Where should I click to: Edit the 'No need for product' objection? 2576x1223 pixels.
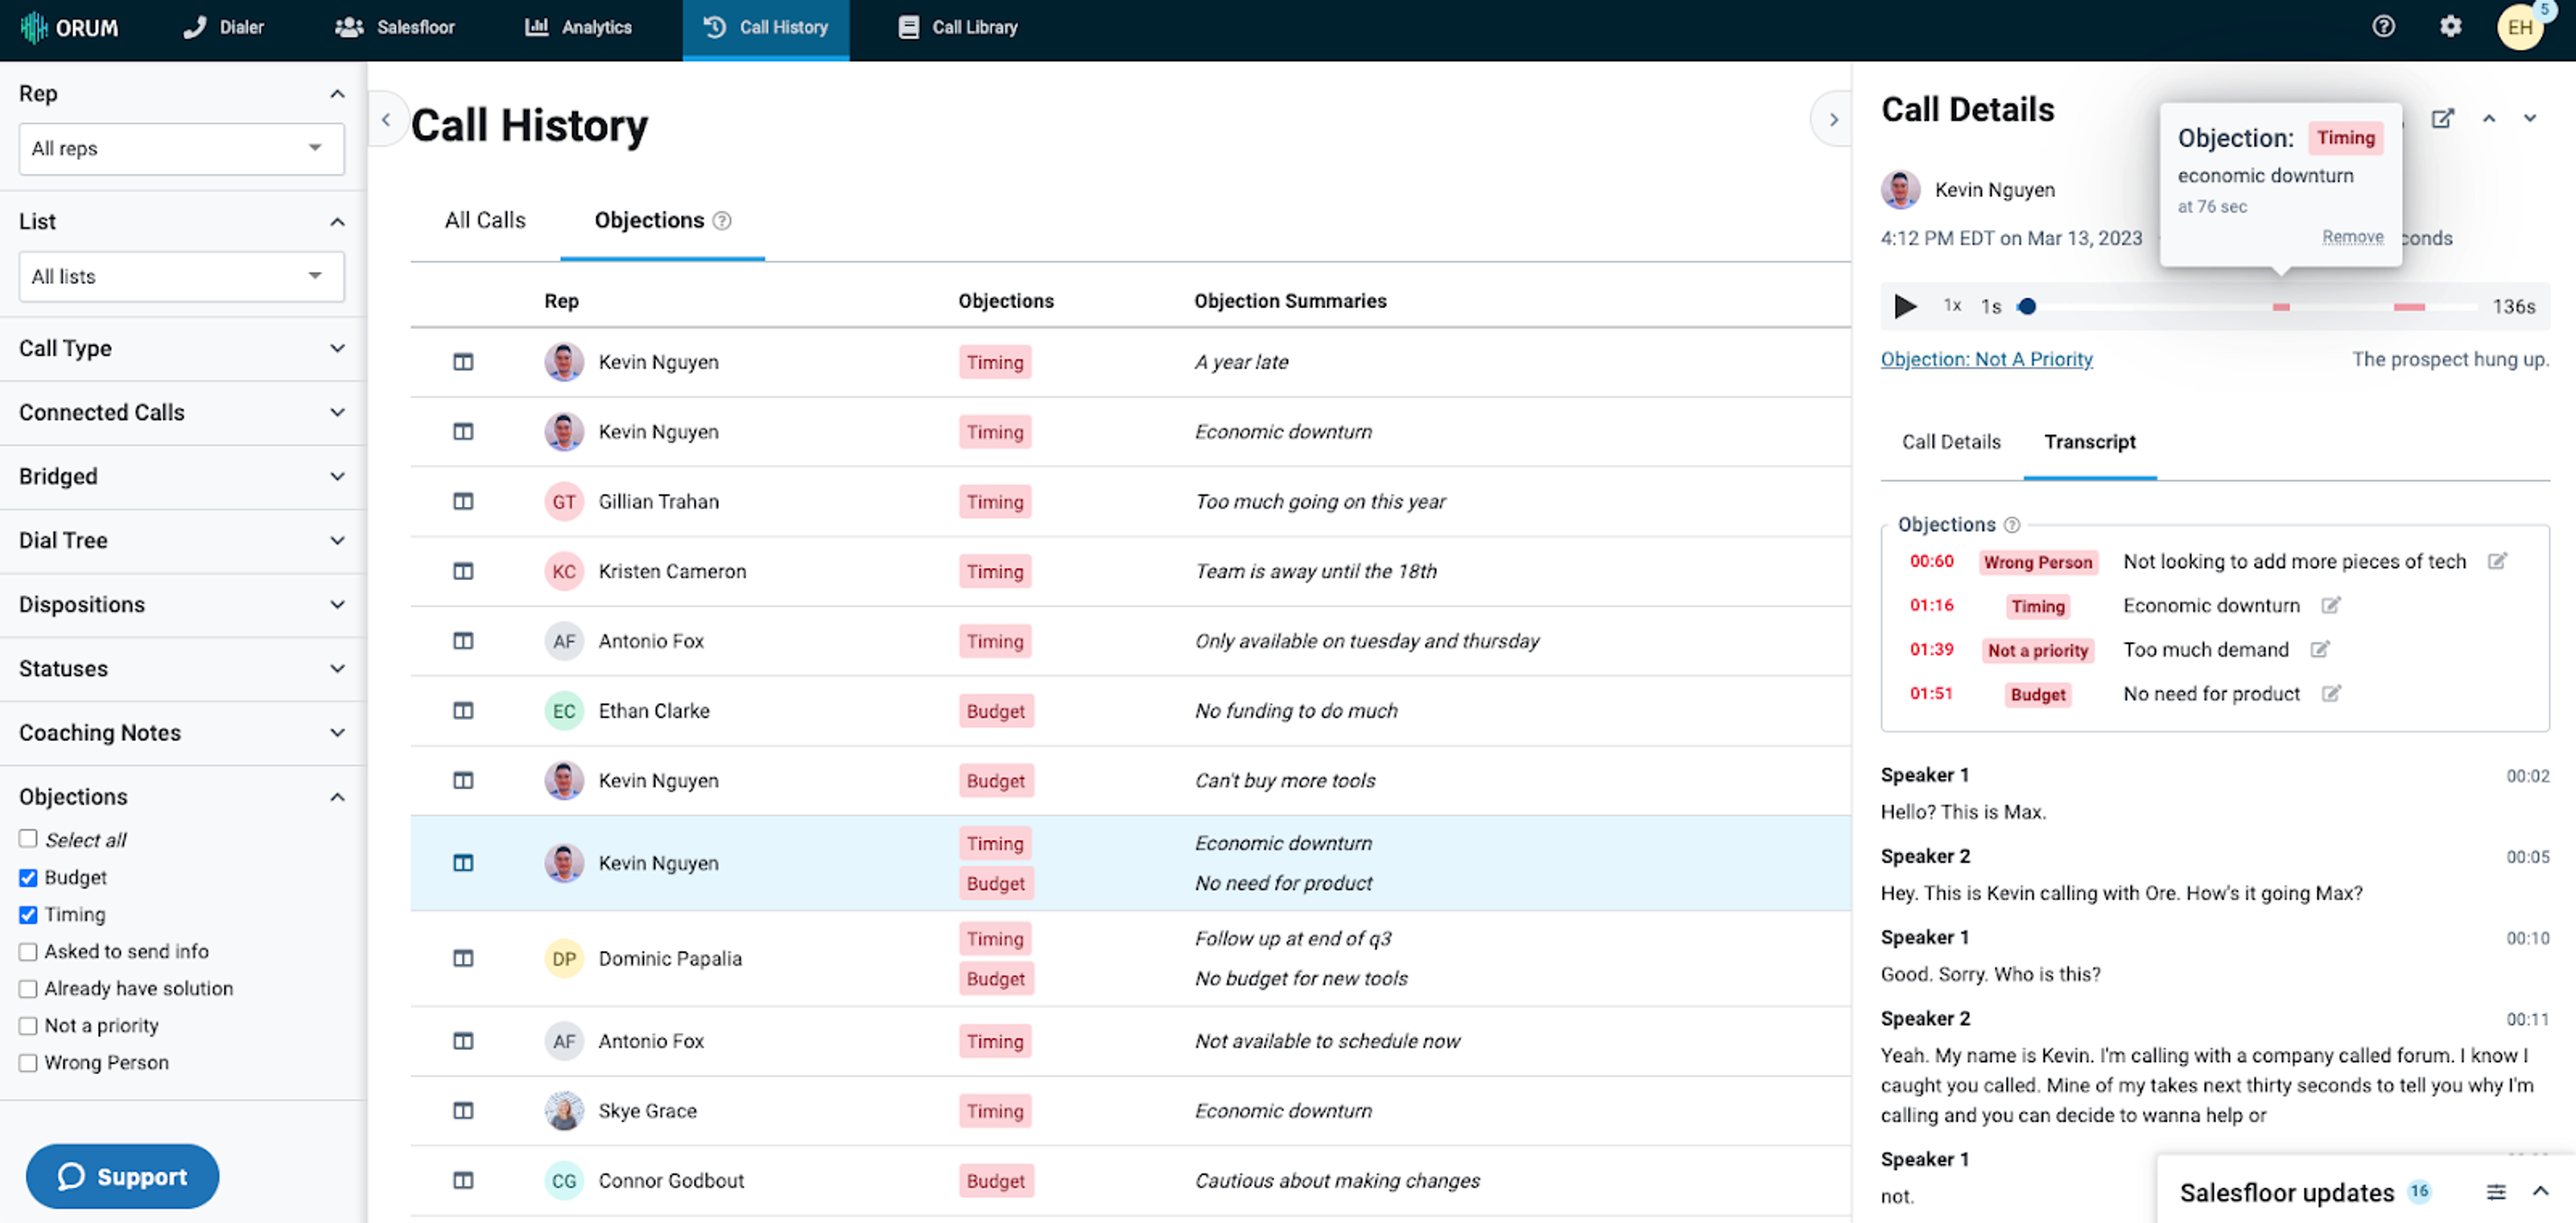tap(2331, 693)
